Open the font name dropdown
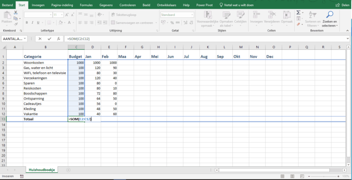Viewport: 352px width, 180px height. click(x=51, y=15)
